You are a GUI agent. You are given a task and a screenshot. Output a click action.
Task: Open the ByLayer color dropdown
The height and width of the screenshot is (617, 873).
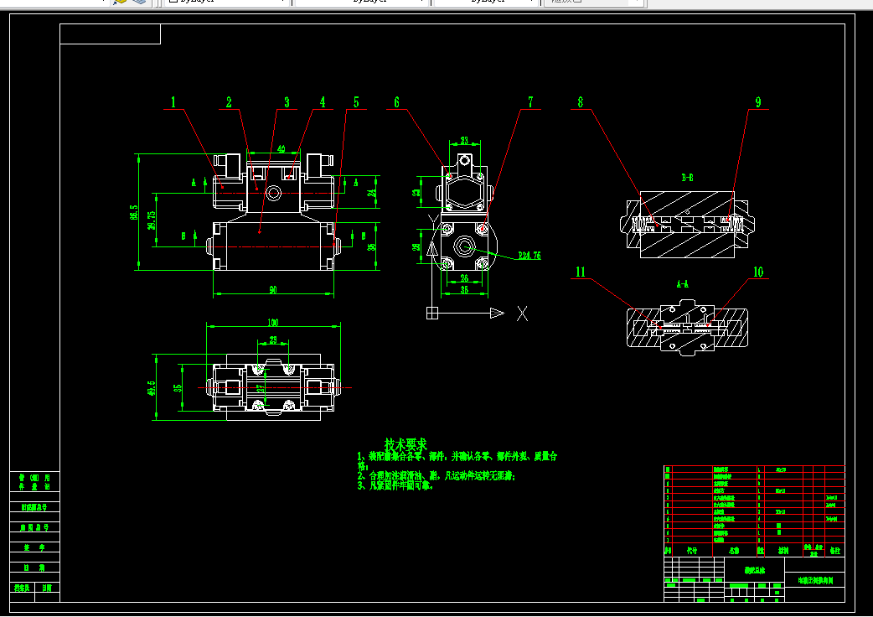tap(227, 3)
